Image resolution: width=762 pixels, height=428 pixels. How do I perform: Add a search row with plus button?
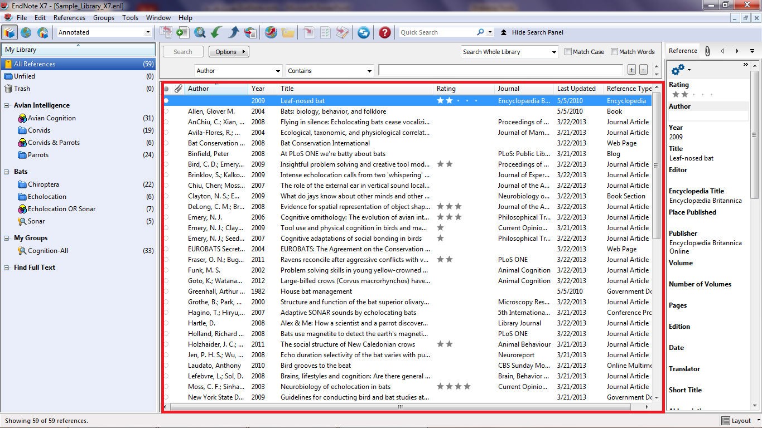tap(631, 70)
